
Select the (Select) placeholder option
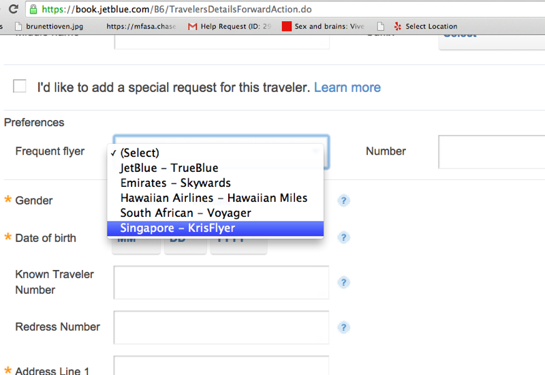pyautogui.click(x=215, y=153)
